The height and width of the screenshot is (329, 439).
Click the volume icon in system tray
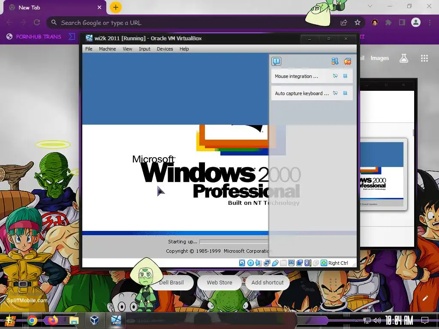(x=377, y=320)
